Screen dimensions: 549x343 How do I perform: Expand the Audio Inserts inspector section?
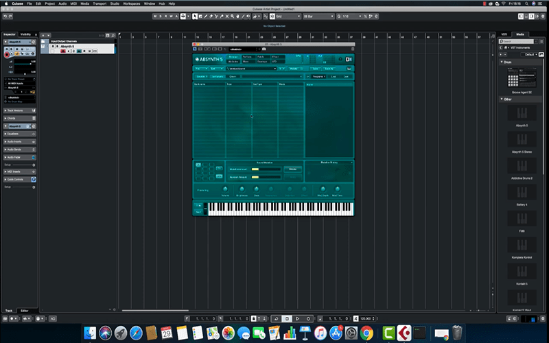point(20,142)
